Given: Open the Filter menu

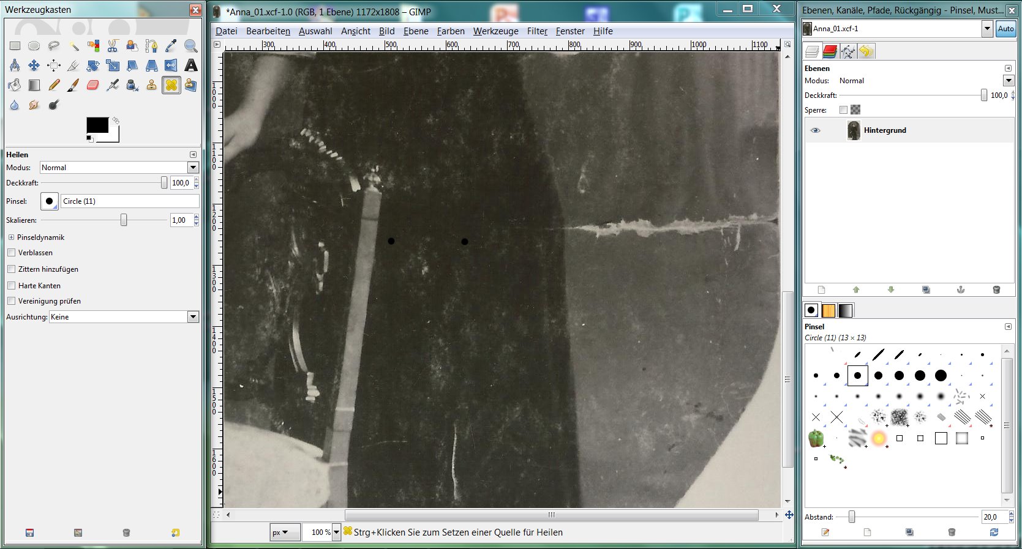Looking at the screenshot, I should tap(537, 31).
